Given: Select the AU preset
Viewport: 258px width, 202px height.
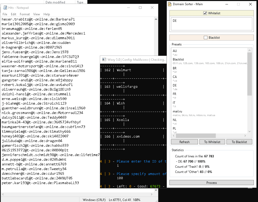Looking at the screenshot, I should [x=209, y=52].
